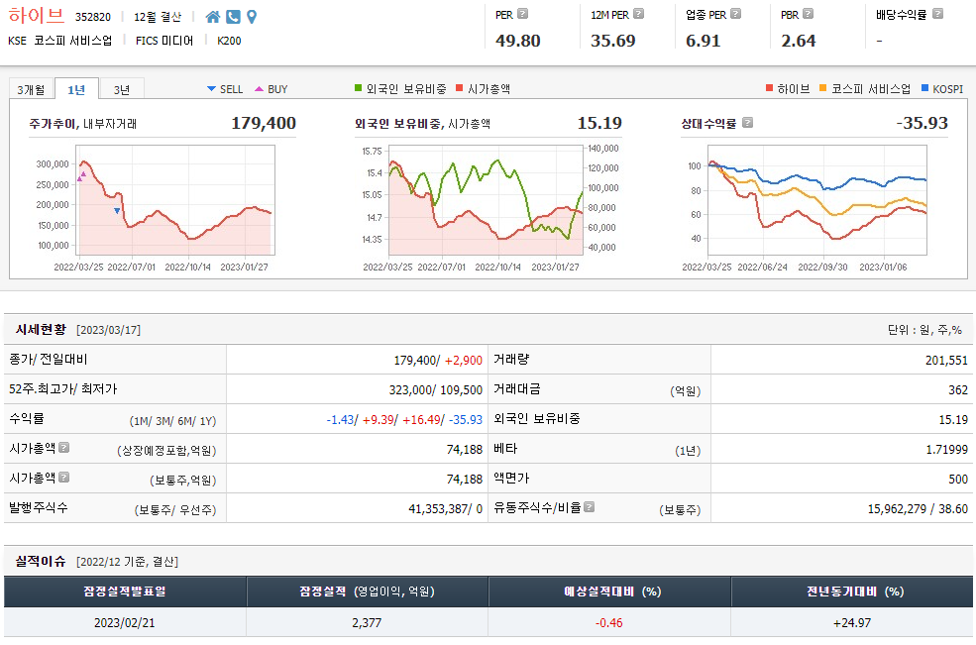Click the stock code 352820
Viewport: 976px width, 645px height.
[x=93, y=17]
